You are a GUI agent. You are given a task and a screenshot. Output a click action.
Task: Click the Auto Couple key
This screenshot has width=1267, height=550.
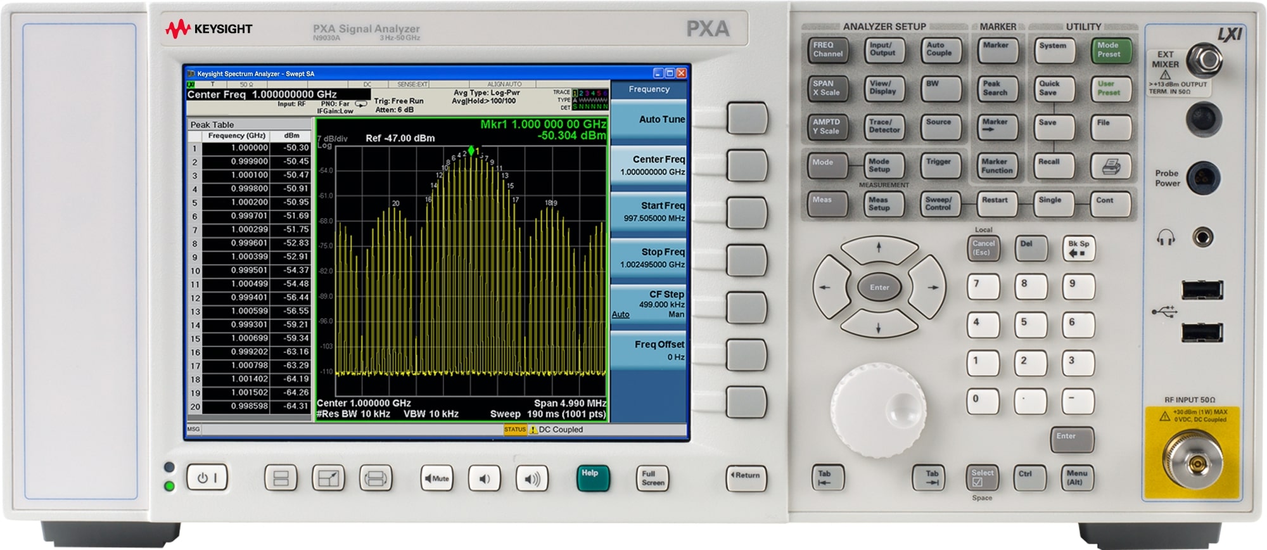pos(941,51)
